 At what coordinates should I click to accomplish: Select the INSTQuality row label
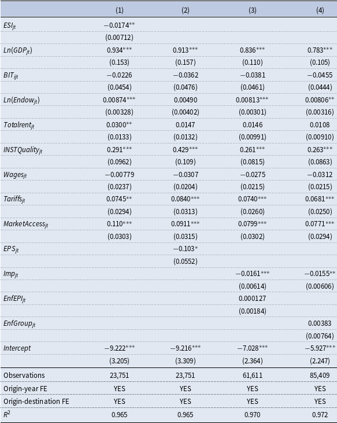pyautogui.click(x=23, y=150)
